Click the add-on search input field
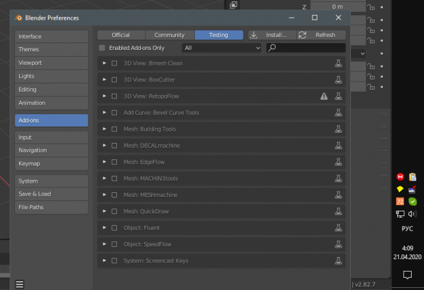 [306, 48]
